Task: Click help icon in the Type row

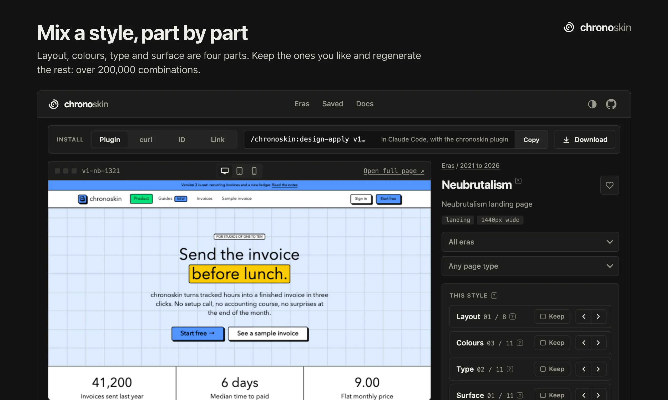Action: pos(510,369)
